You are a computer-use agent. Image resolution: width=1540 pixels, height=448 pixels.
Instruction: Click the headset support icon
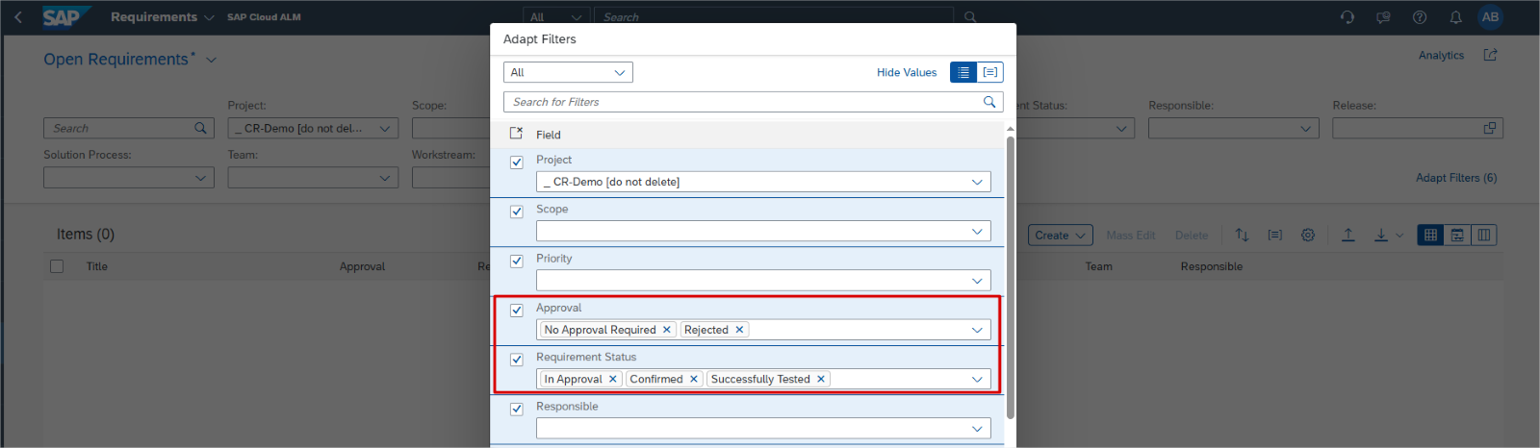[1347, 17]
